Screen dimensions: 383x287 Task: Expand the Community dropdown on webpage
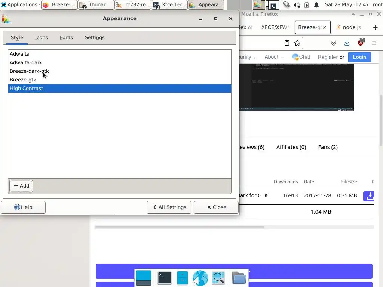coord(248,57)
